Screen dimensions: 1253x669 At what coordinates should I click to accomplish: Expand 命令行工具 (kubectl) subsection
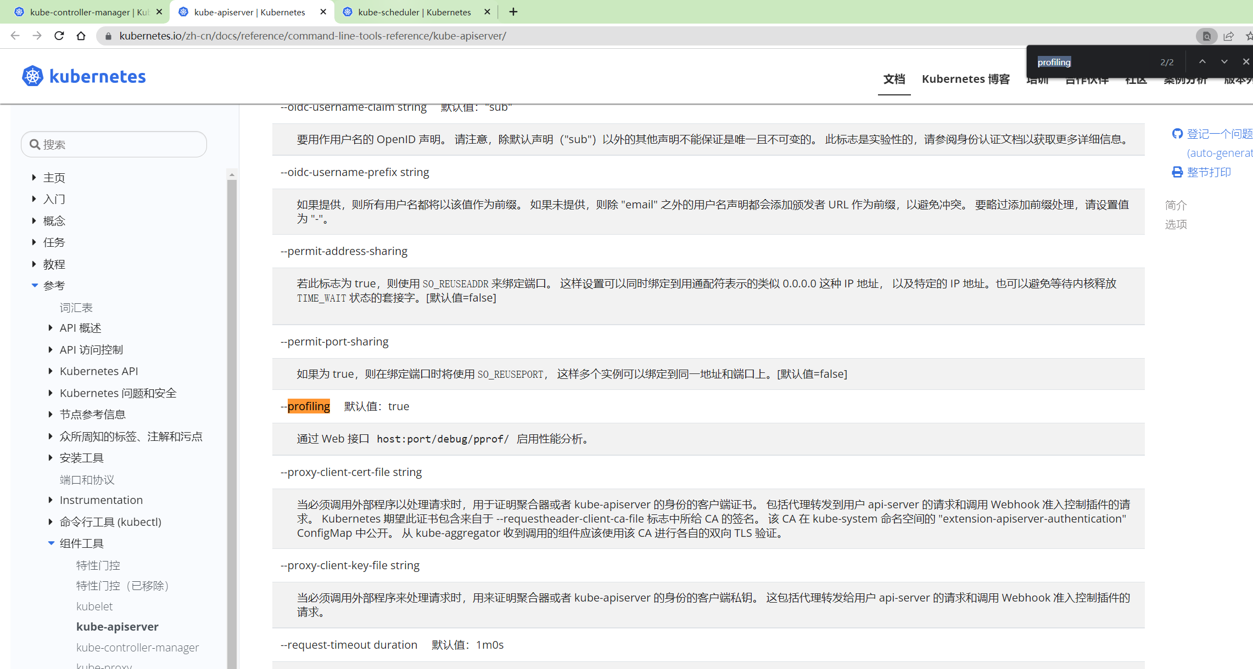pyautogui.click(x=51, y=521)
